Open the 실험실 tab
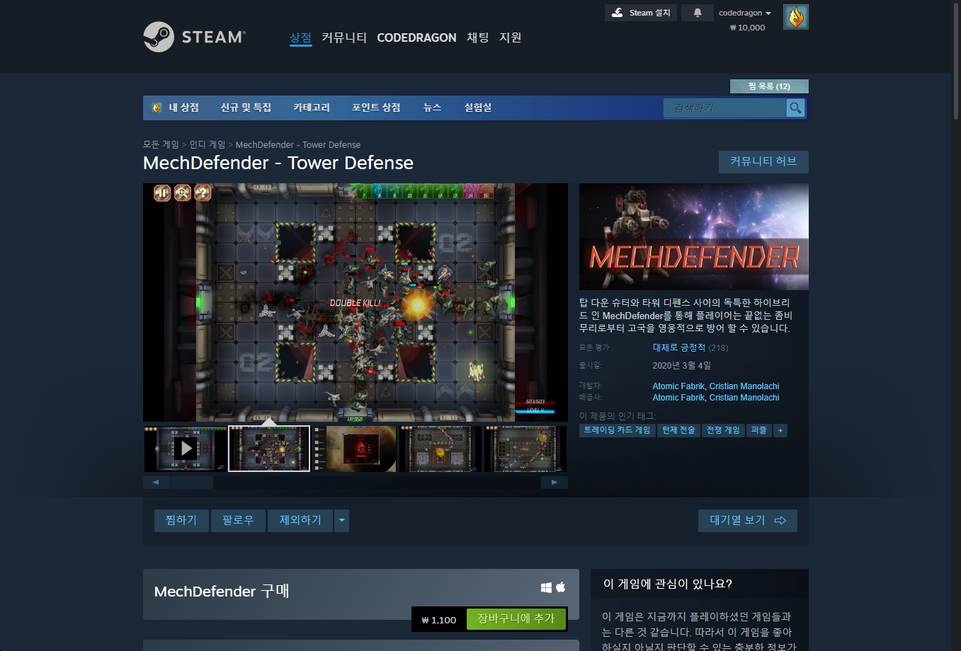The width and height of the screenshot is (961, 651). 478,108
